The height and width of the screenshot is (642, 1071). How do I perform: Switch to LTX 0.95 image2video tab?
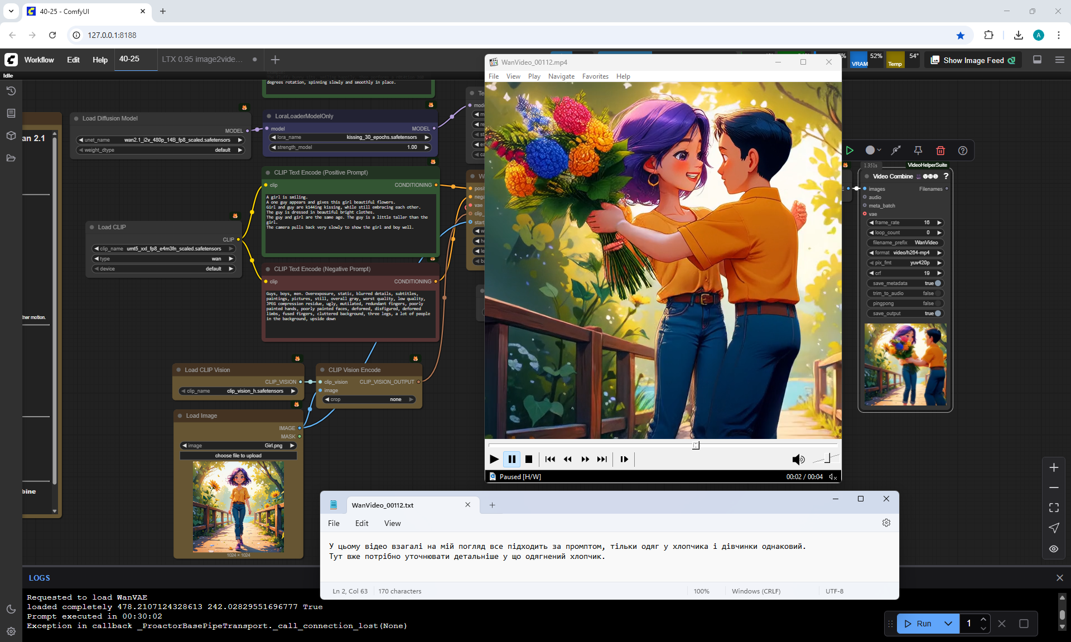pos(202,59)
